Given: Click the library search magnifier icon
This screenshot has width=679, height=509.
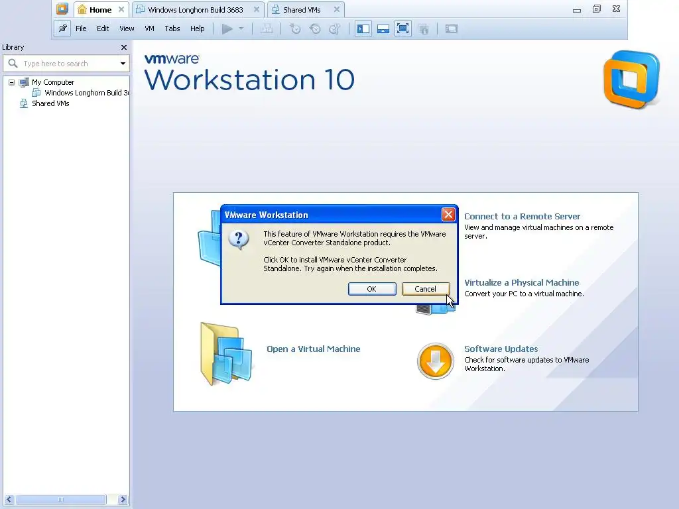Looking at the screenshot, I should click(x=13, y=64).
